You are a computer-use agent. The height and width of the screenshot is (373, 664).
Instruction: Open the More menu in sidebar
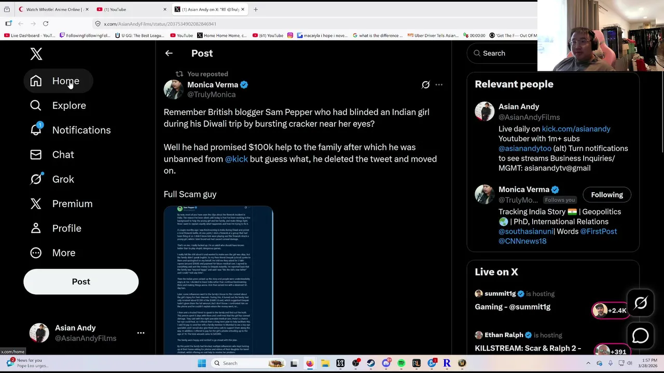click(x=52, y=253)
